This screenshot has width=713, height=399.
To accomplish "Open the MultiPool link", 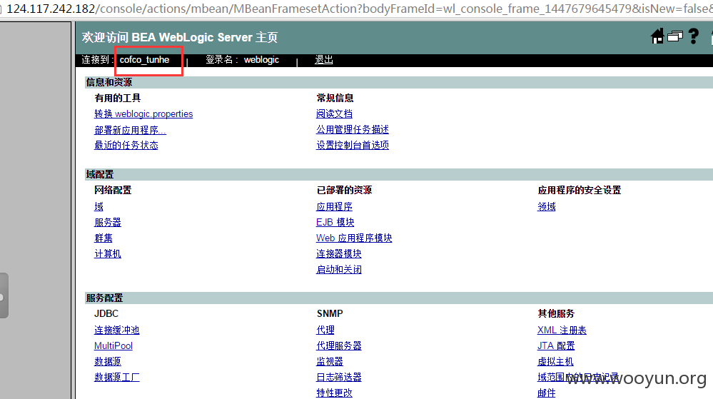I will 113,345.
